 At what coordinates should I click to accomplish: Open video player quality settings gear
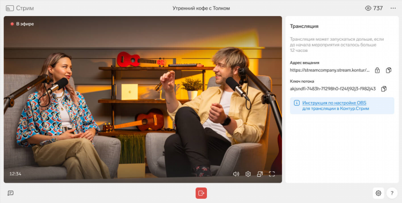point(248,174)
